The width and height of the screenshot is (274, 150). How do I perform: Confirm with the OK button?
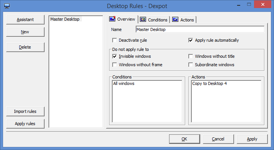[184, 139]
